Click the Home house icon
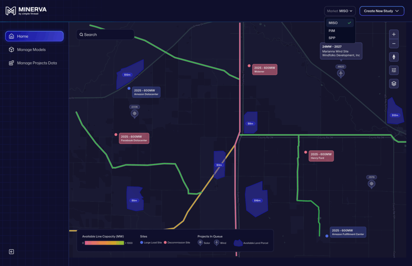Screen dimensions: 412x266 point(11,36)
